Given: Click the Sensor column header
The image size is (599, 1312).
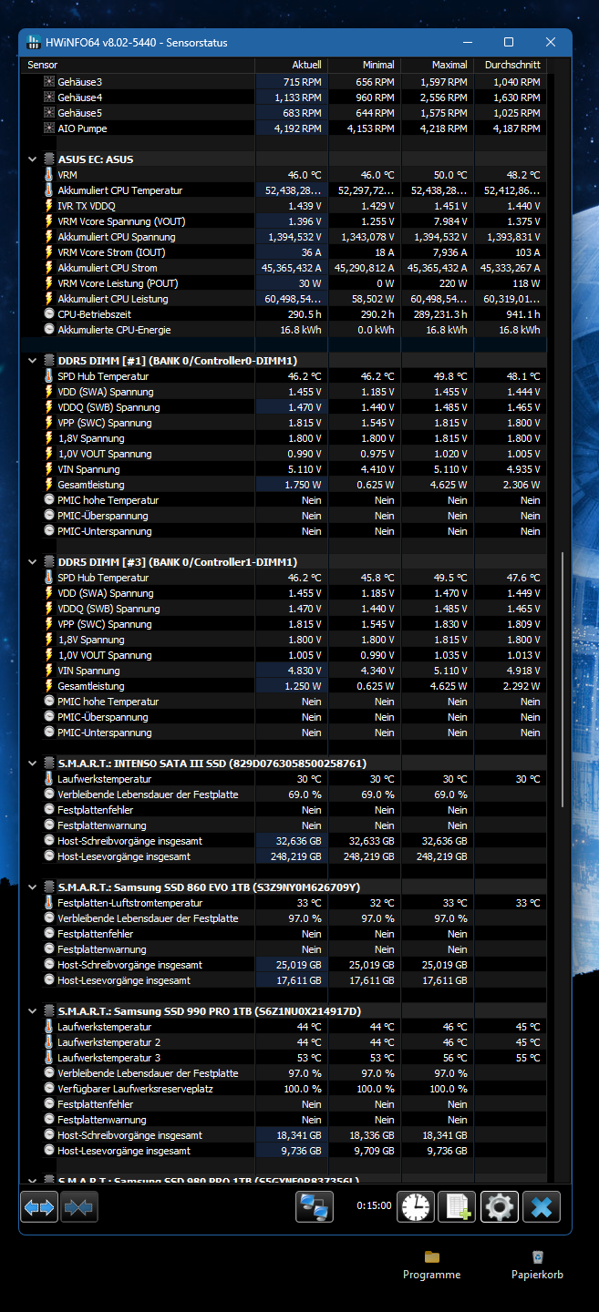Looking at the screenshot, I should [138, 66].
